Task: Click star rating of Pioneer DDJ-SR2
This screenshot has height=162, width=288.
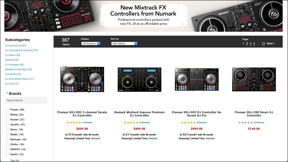Action: [74, 123]
